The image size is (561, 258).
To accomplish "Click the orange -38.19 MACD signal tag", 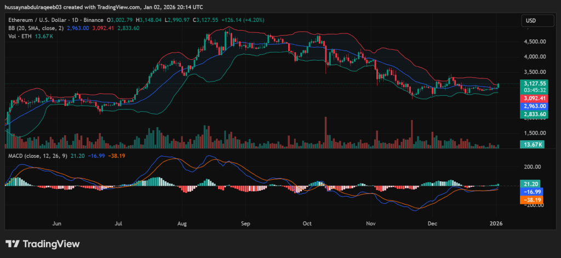I will click(530, 200).
